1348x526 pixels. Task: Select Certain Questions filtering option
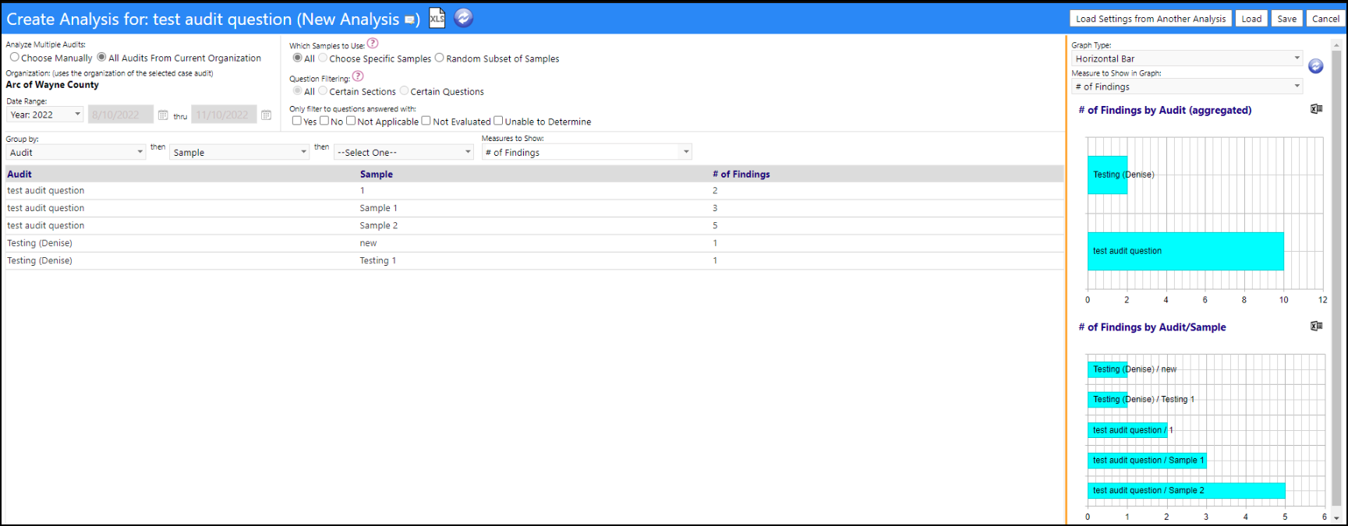(x=404, y=90)
